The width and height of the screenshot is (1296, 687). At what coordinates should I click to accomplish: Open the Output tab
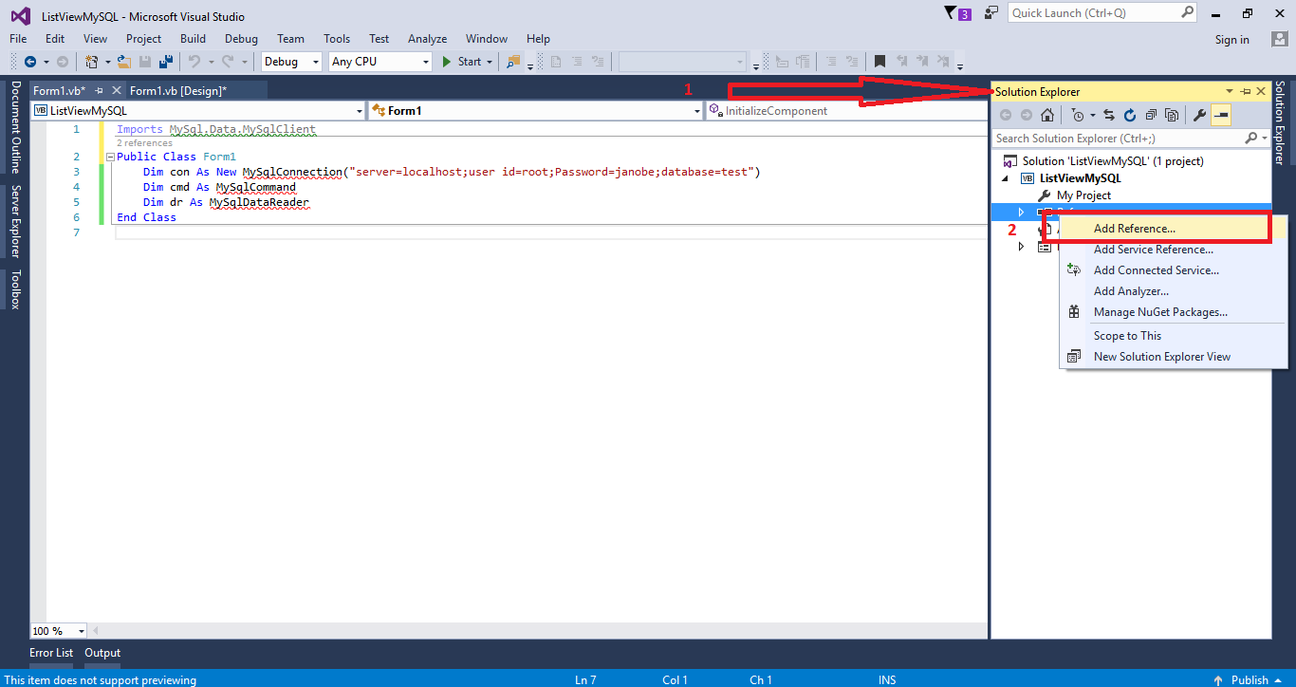pos(102,653)
